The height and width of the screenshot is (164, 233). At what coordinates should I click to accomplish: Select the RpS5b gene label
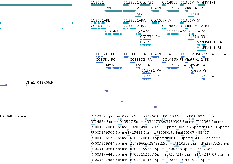click(x=194, y=14)
